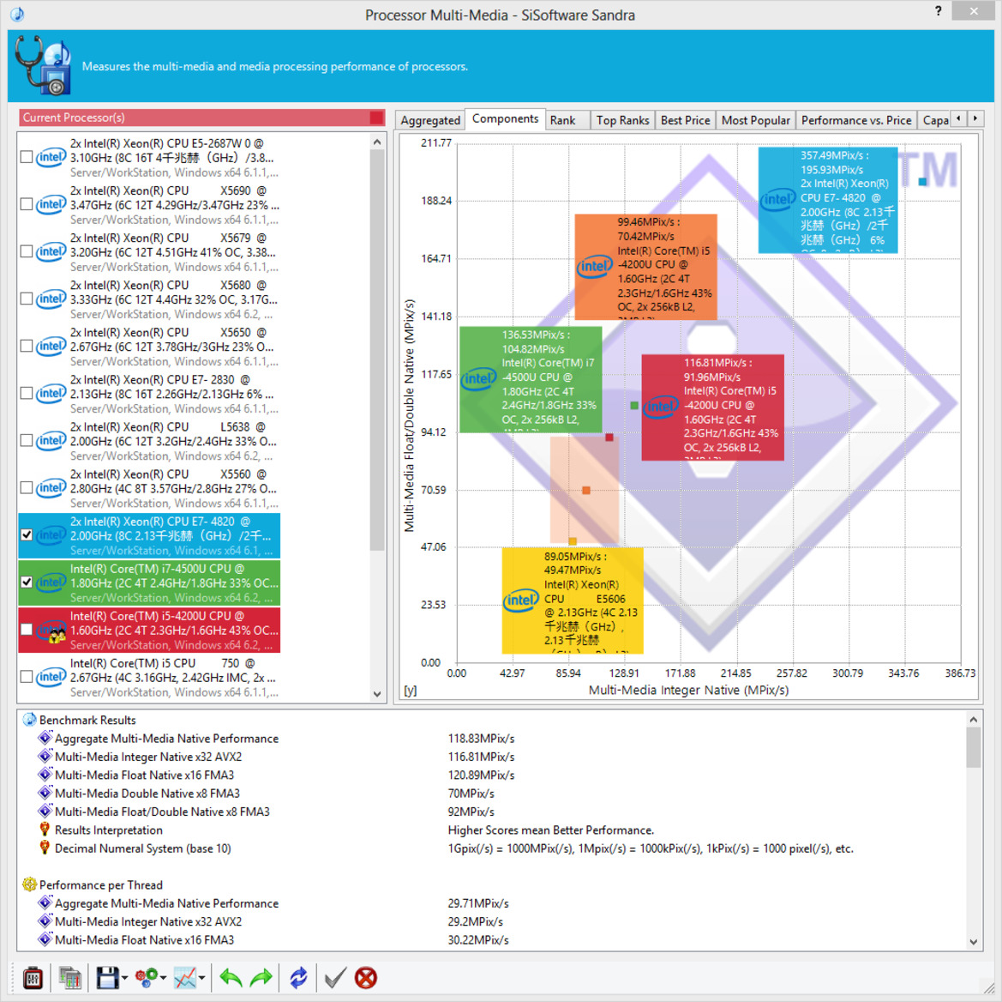Click the diamond icon beside Multi-Media Float/Double Native
Screen dimensions: 1002x1002
(x=45, y=812)
